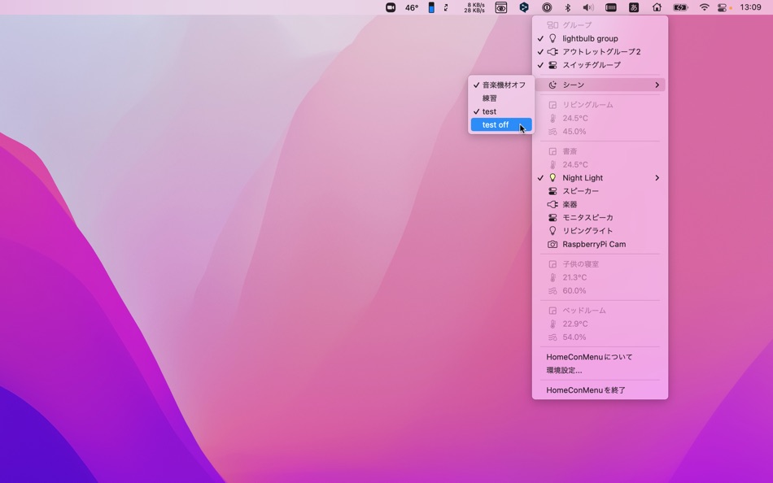Click the 22.9°C temperature reading

point(600,324)
